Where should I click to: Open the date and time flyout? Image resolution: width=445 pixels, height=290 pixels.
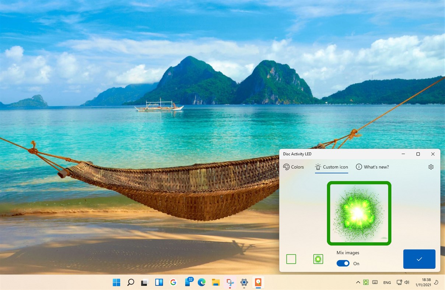click(x=424, y=282)
